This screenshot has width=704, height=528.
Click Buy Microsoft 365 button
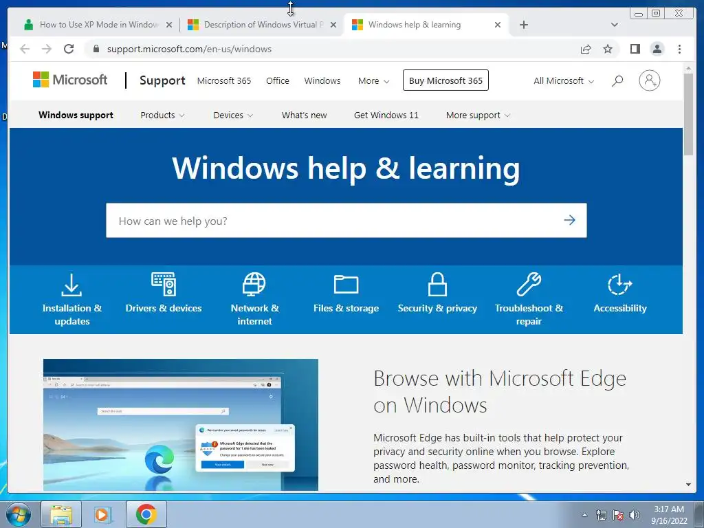[445, 80]
